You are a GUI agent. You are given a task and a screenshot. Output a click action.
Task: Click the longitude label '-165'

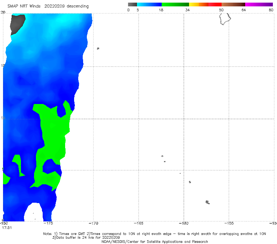pyautogui.click(x=138, y=223)
